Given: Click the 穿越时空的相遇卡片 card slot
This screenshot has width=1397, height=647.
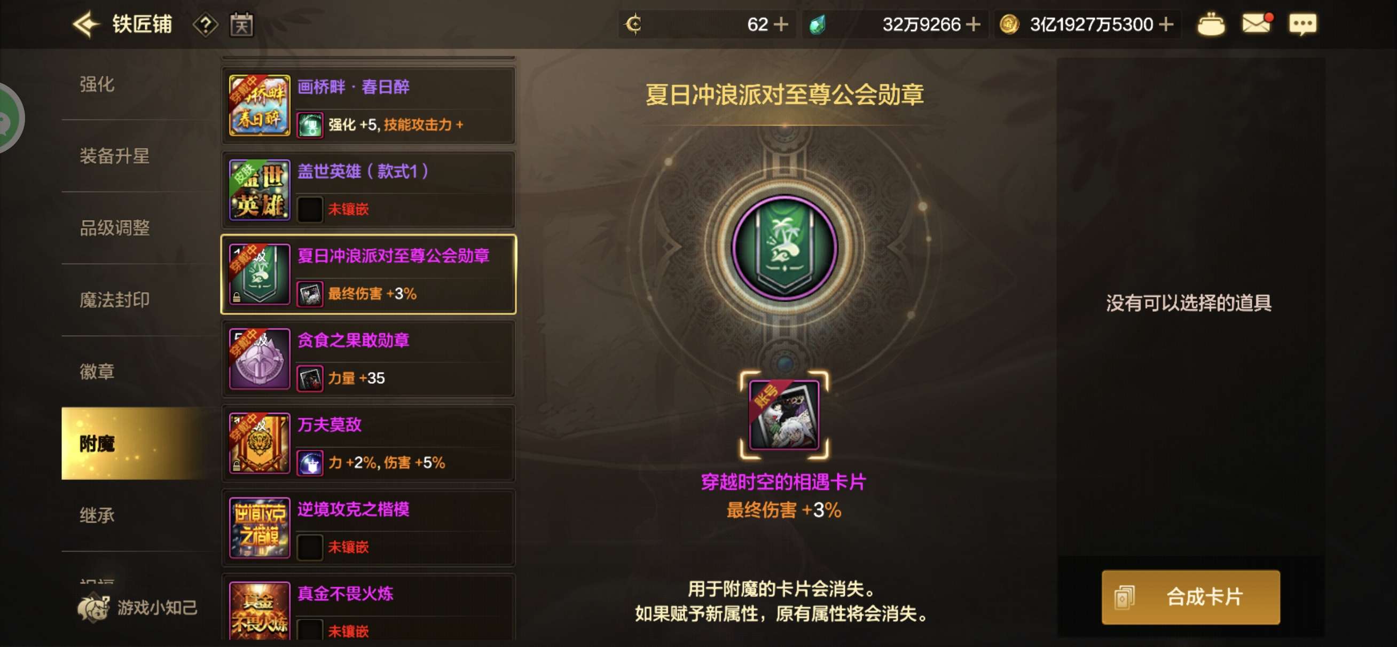Looking at the screenshot, I should [x=784, y=415].
